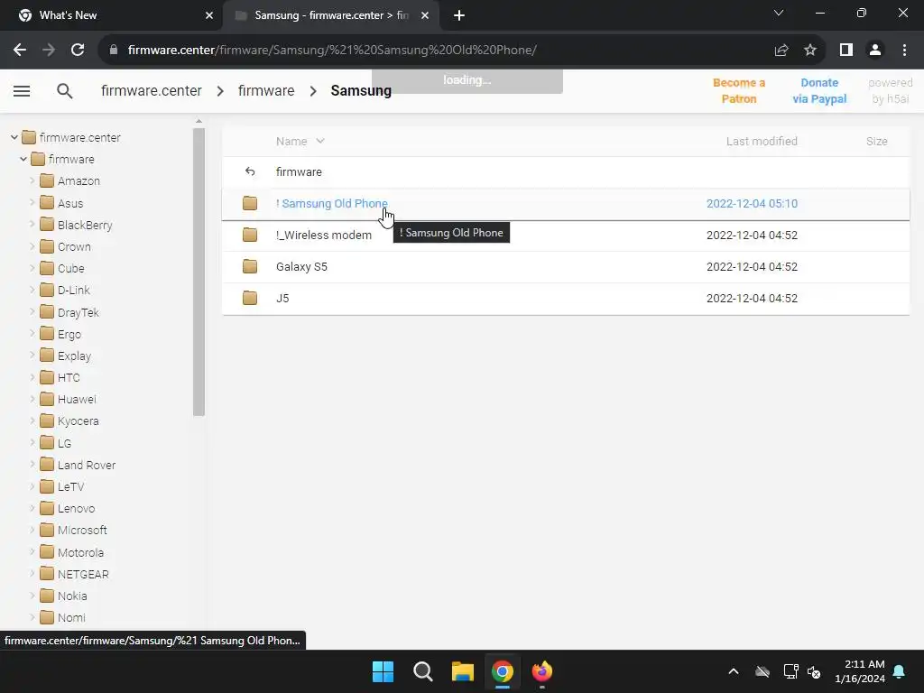Reload the page with refresh icon

click(x=78, y=51)
